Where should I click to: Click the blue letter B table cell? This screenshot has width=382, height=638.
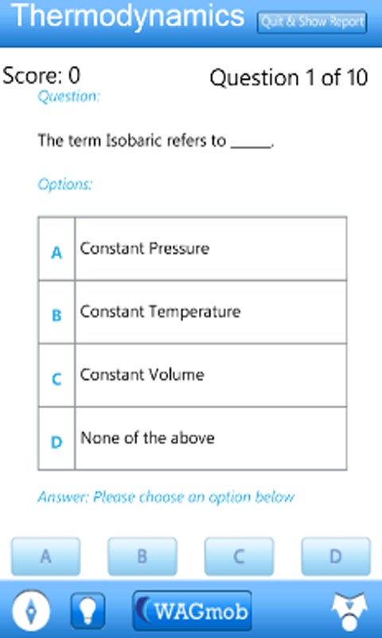tap(57, 312)
